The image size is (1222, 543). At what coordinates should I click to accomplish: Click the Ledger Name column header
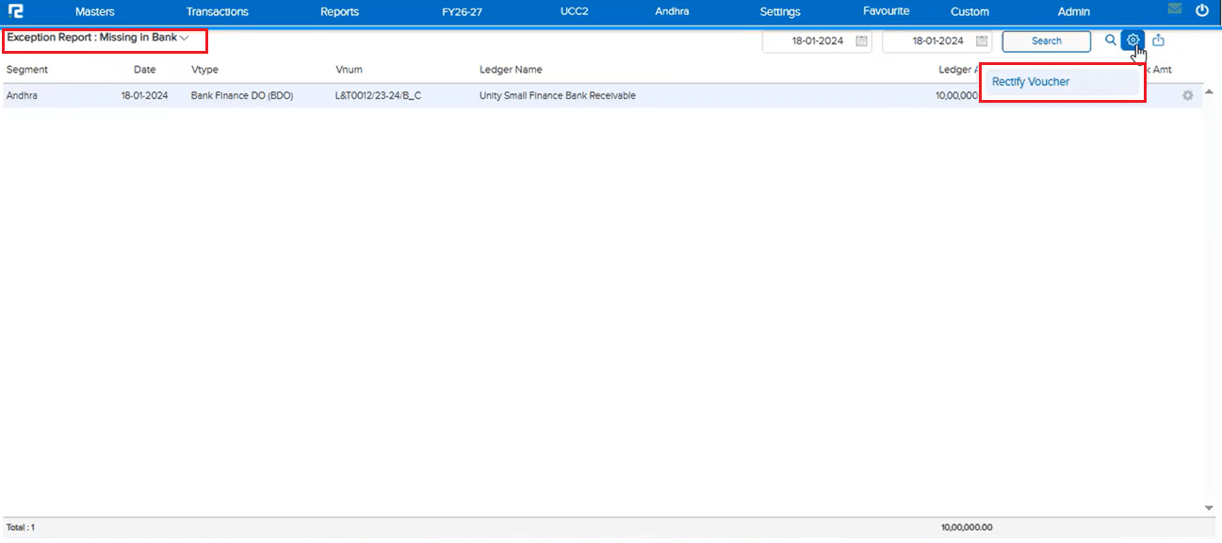(x=511, y=70)
